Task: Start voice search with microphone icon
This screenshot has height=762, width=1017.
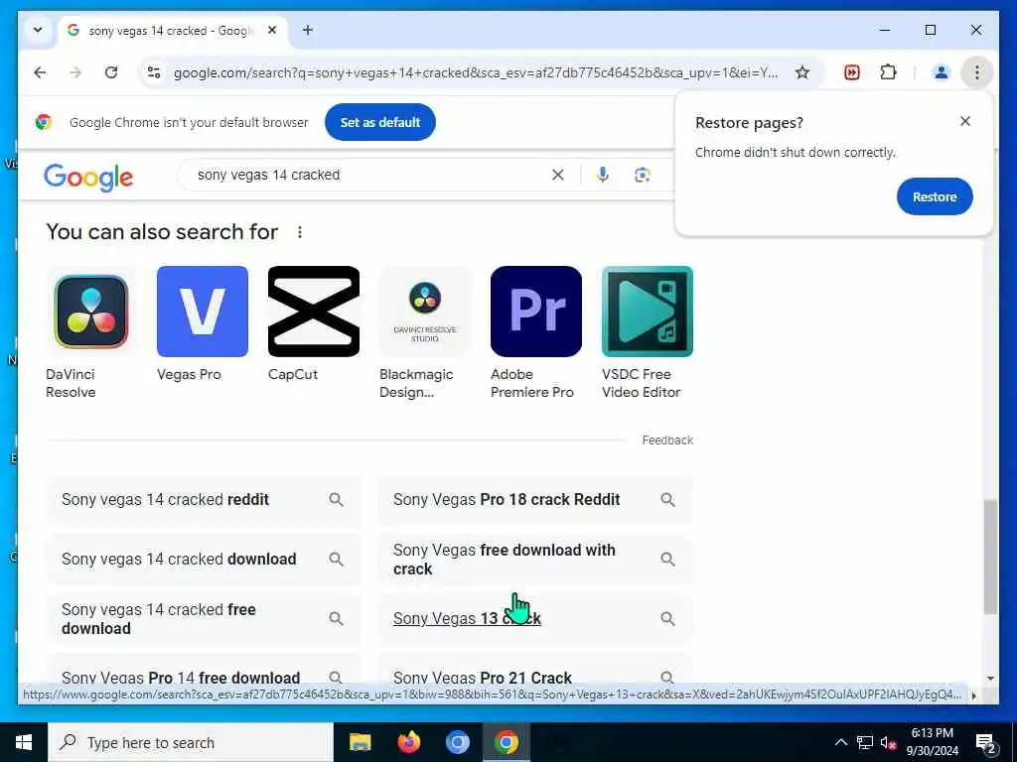Action: [603, 175]
